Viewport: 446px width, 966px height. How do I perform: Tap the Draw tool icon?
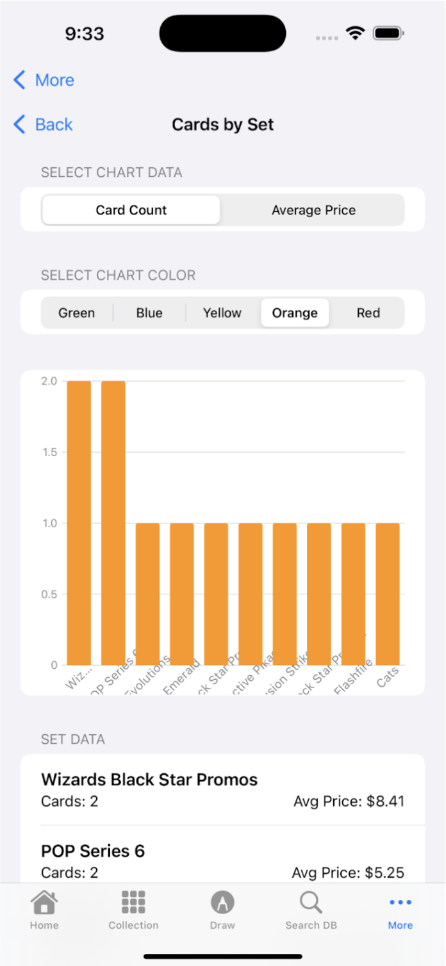222,901
